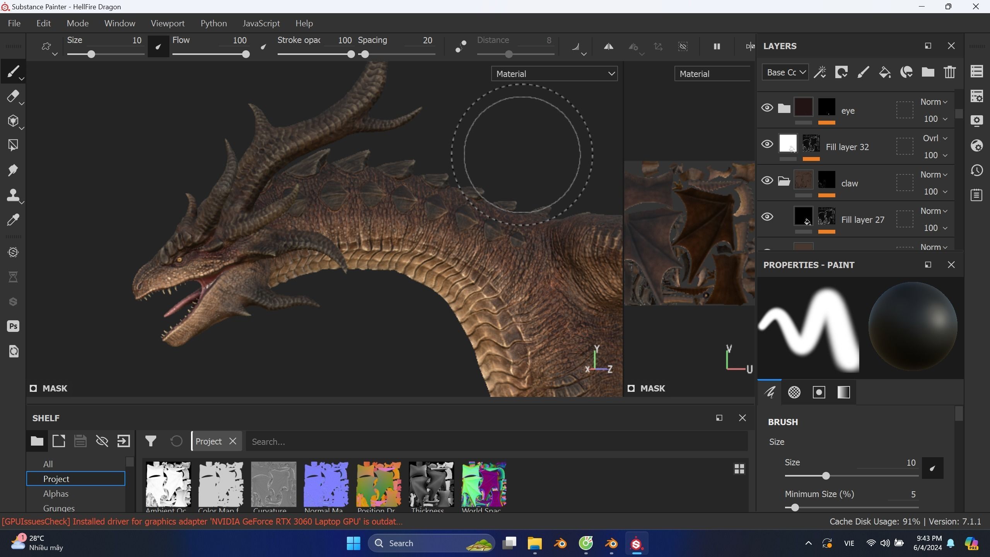Select the Eraser tool
990x557 pixels.
click(13, 96)
